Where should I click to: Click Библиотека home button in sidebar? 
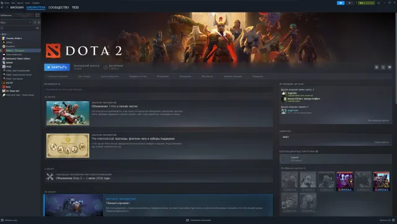(17, 16)
